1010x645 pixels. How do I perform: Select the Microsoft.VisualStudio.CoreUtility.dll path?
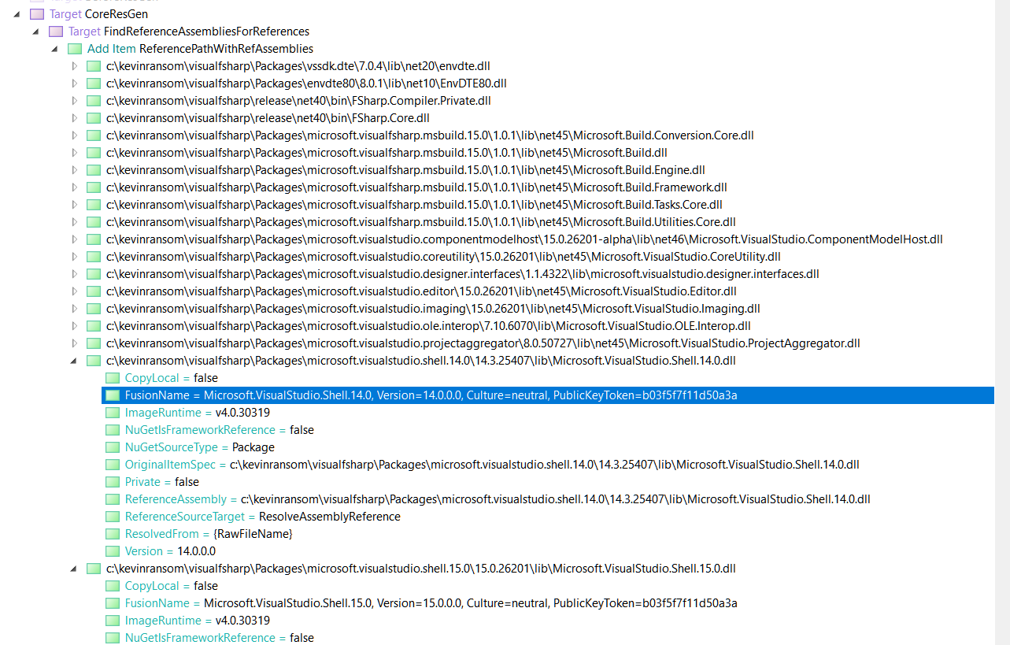pyautogui.click(x=443, y=257)
